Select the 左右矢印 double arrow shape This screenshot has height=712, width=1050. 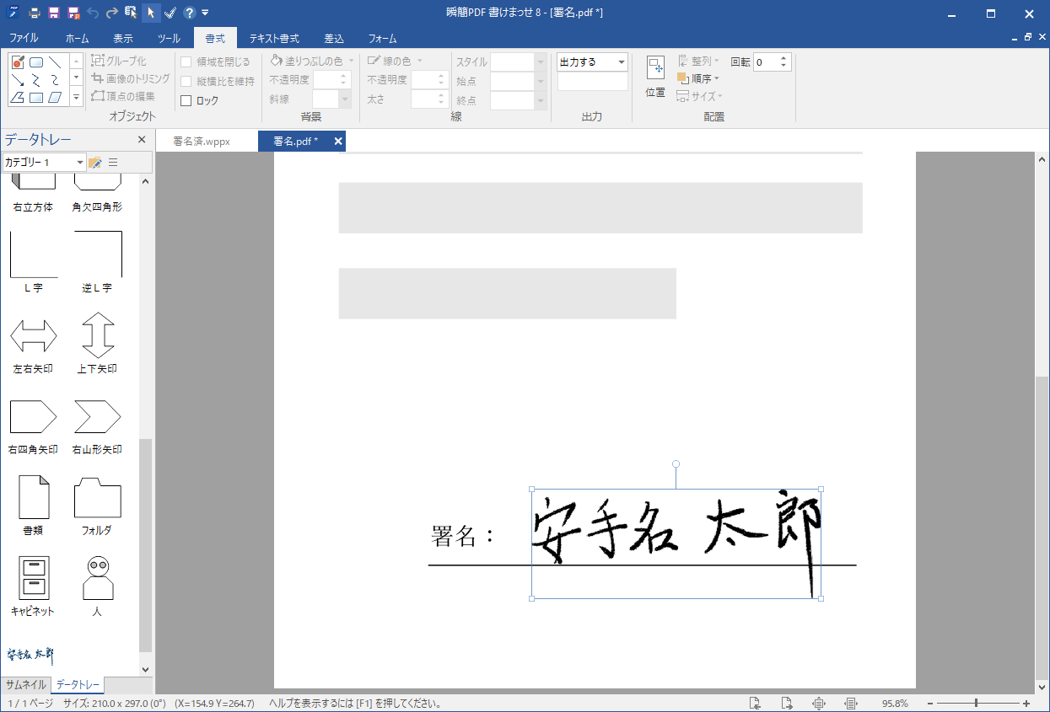point(33,336)
